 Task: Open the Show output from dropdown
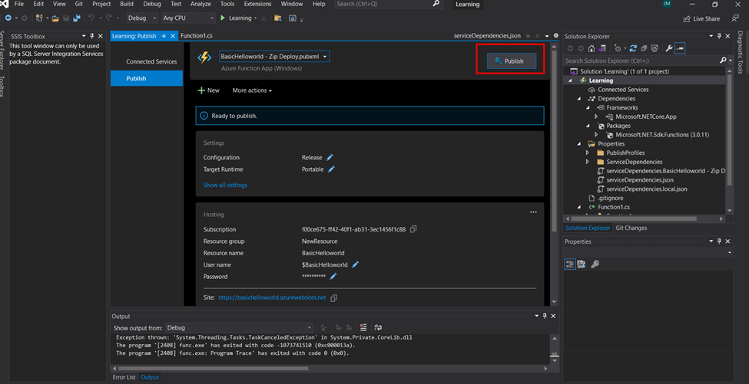239,328
